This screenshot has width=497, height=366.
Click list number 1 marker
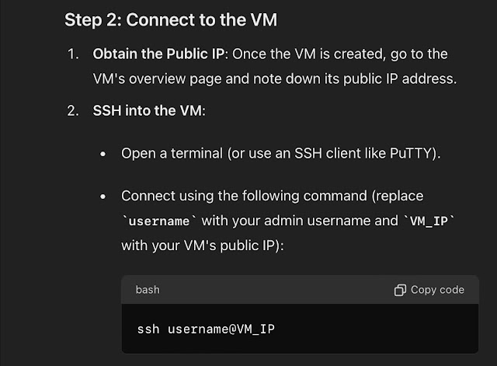pos(73,54)
